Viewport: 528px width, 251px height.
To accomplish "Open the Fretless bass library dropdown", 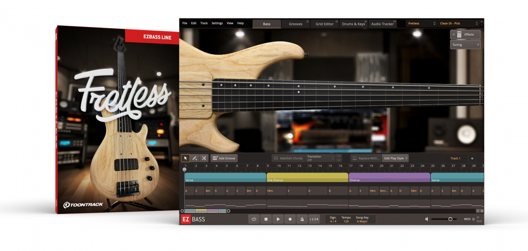I will pos(421,23).
